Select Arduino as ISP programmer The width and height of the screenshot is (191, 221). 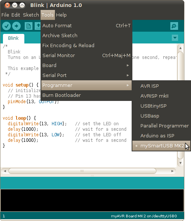point(162,136)
